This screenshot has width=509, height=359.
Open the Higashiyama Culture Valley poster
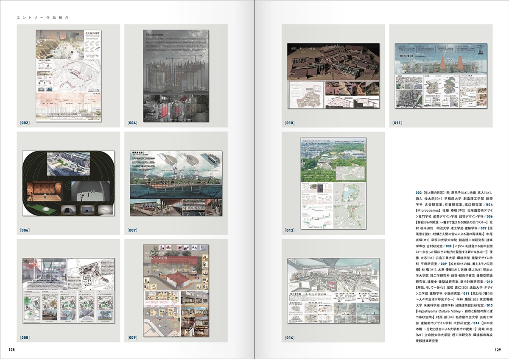point(333,183)
